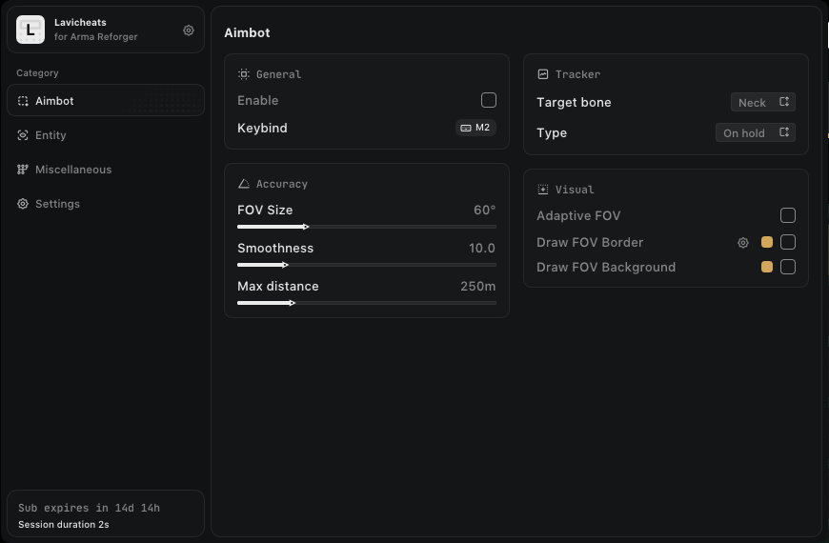This screenshot has height=543, width=829.
Task: Click the Sub expires status panel
Action: tap(105, 514)
